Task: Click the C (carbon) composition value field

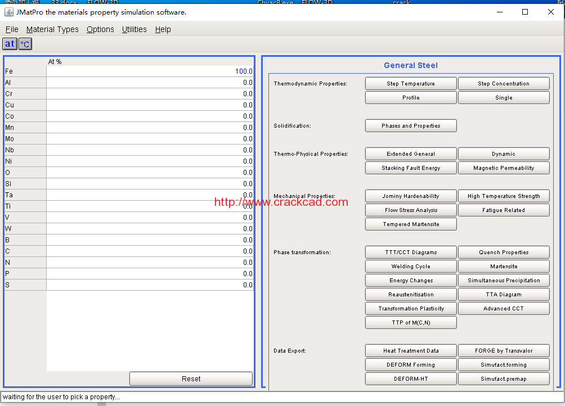Action: (x=150, y=251)
